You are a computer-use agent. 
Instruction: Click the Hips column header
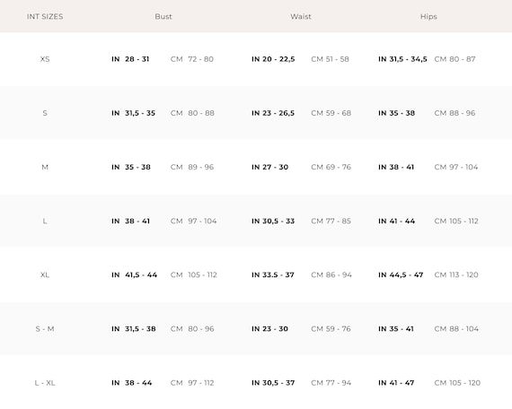point(428,17)
